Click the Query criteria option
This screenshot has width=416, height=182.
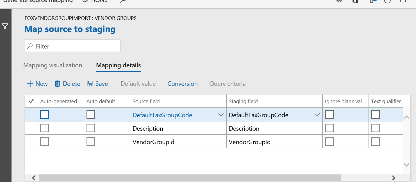(227, 84)
